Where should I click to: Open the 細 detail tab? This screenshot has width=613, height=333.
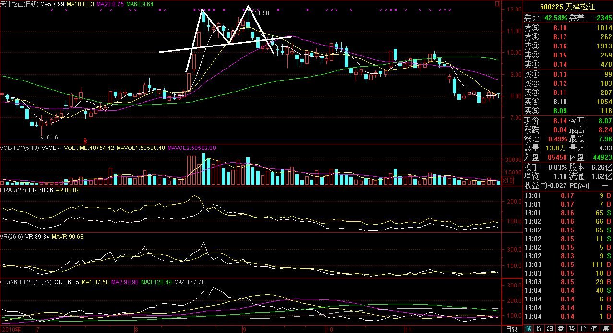[550, 329]
